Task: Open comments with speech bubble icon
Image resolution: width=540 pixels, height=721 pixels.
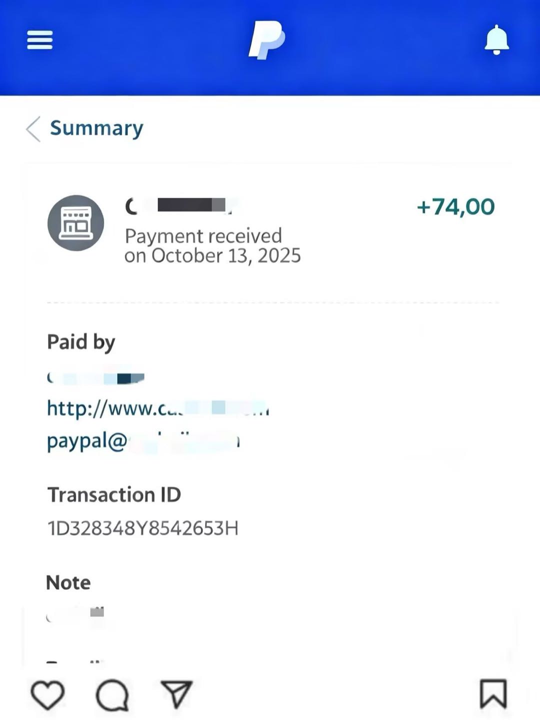Action: point(112,694)
